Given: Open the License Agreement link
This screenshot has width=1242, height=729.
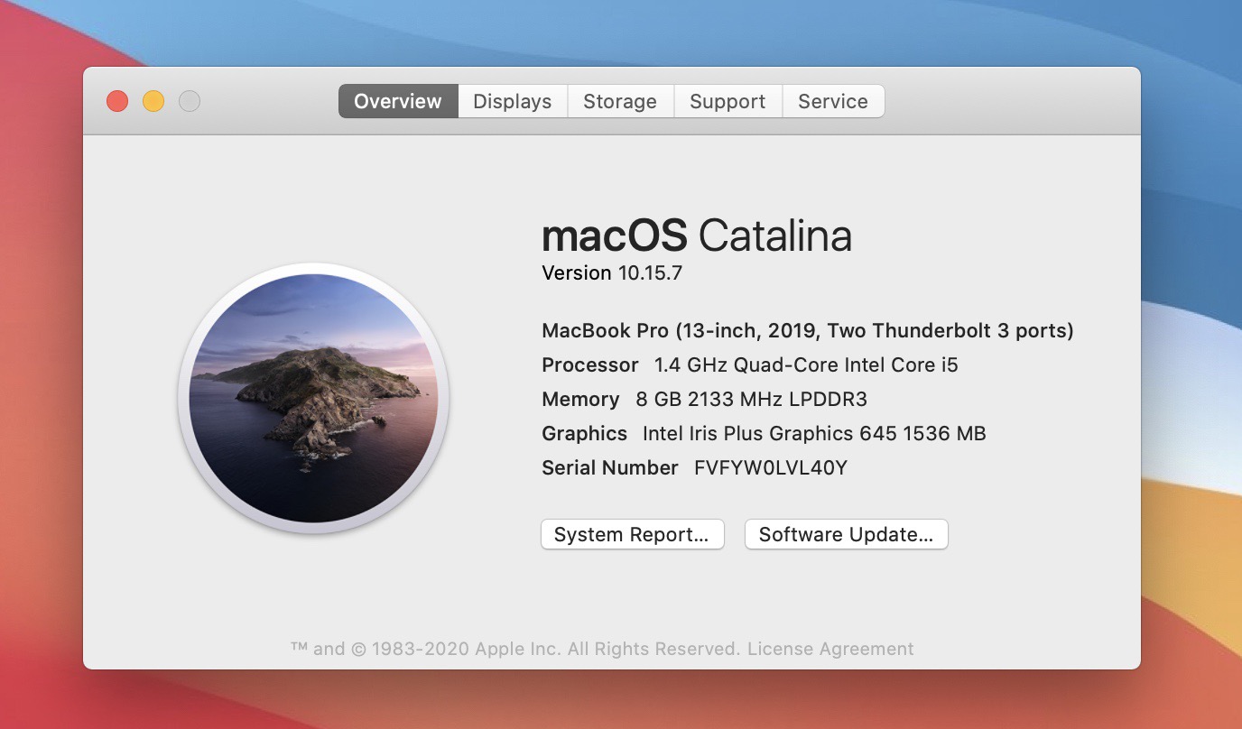Looking at the screenshot, I should click(x=830, y=649).
